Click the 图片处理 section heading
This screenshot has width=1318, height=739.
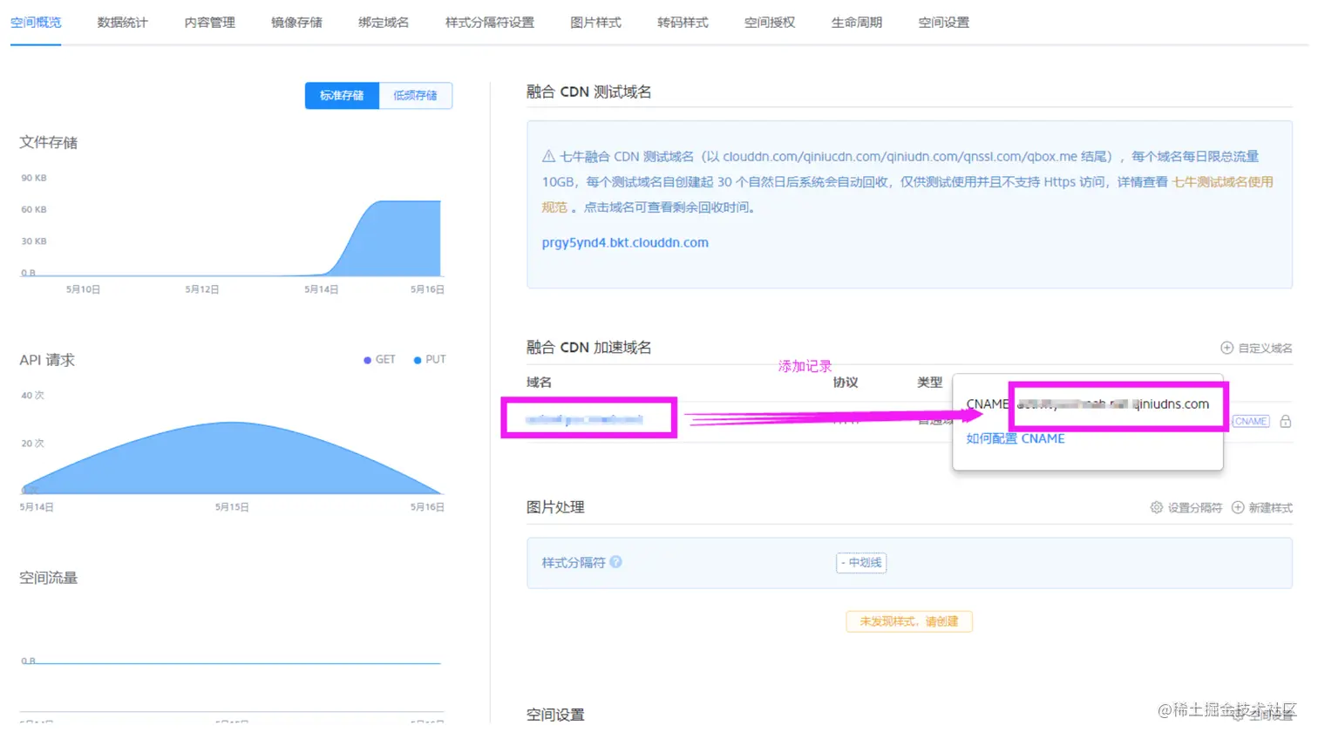[x=555, y=507]
